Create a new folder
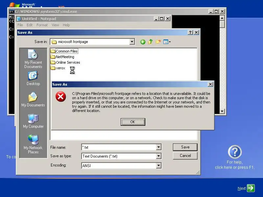 pyautogui.click(x=158, y=42)
